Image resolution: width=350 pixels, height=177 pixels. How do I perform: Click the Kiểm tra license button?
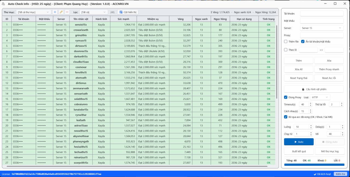[340, 174]
